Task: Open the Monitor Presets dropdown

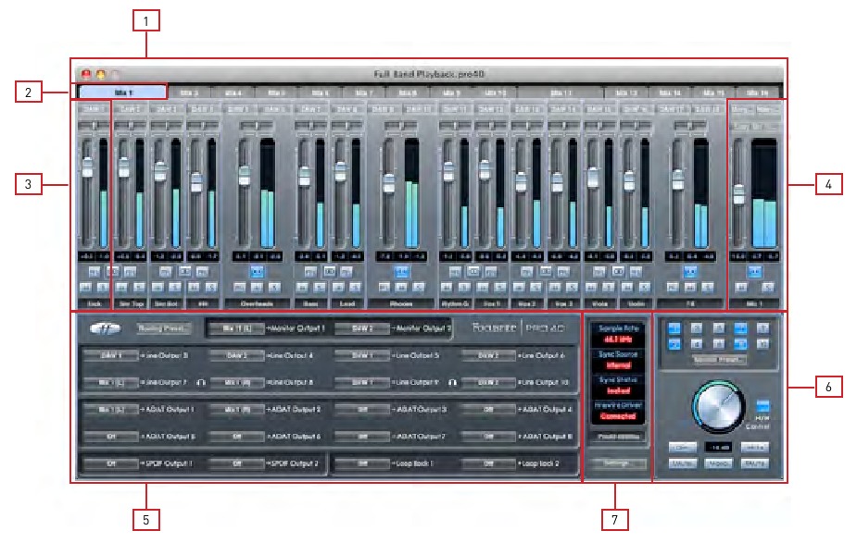Action: tap(719, 359)
